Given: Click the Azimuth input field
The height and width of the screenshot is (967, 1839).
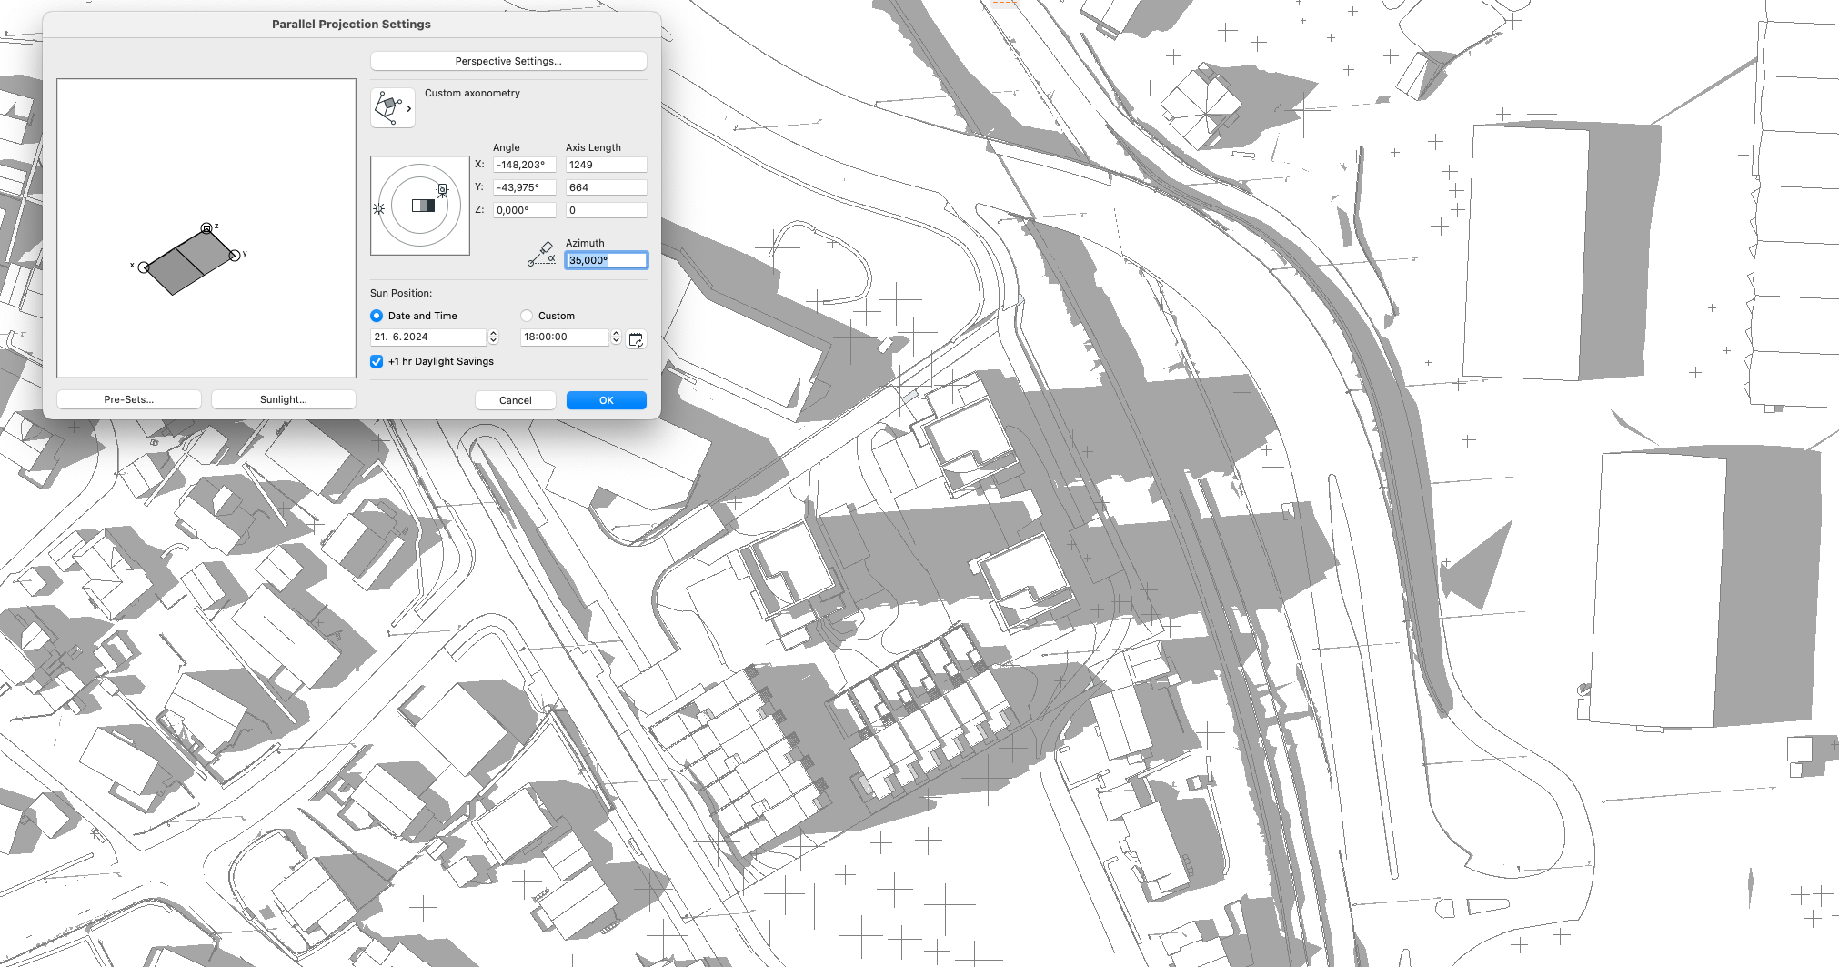Looking at the screenshot, I should [x=606, y=260].
